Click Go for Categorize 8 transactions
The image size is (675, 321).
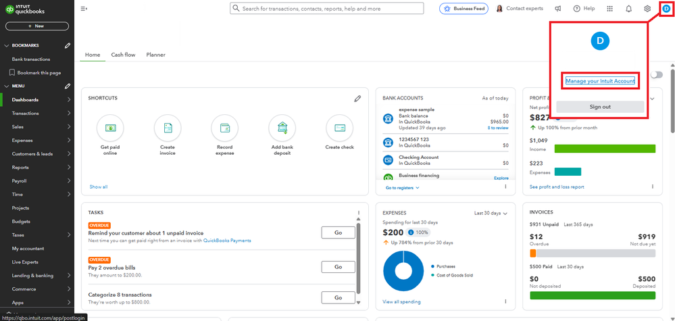tap(339, 297)
